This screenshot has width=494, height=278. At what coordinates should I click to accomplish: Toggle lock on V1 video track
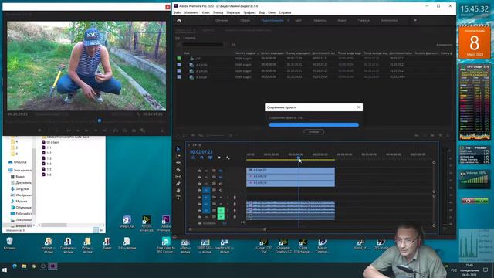tap(199, 190)
